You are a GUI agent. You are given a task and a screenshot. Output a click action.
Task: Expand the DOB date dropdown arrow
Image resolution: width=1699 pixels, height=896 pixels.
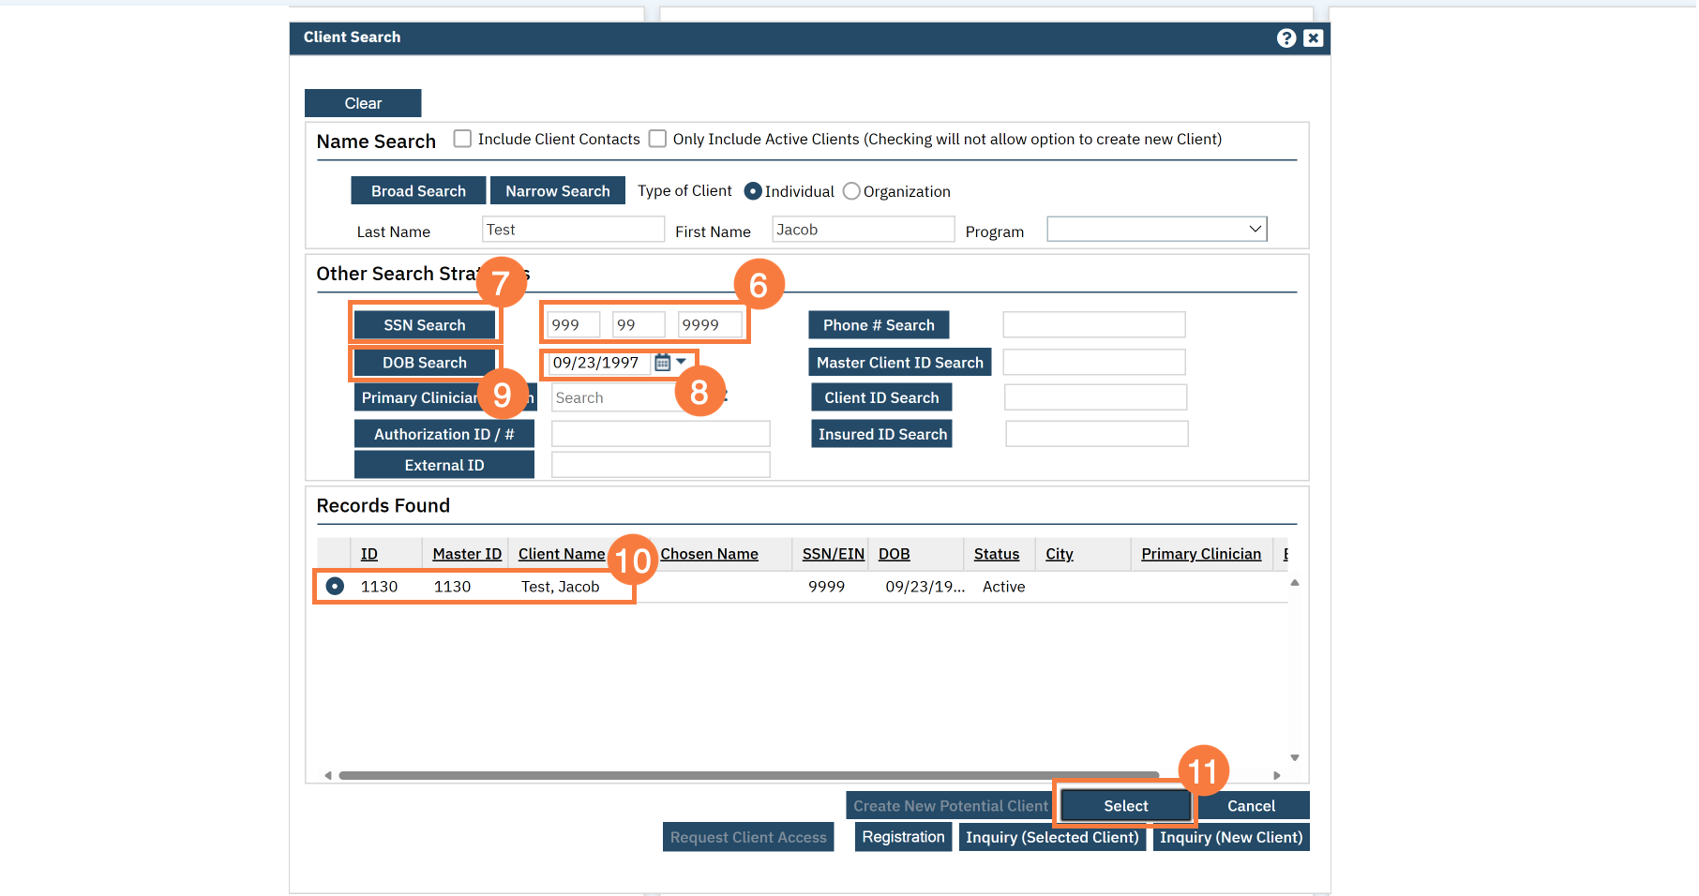(x=682, y=362)
